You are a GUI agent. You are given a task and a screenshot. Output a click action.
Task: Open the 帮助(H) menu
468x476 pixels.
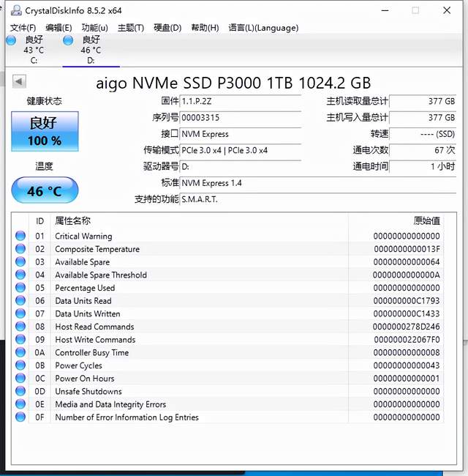click(x=205, y=28)
